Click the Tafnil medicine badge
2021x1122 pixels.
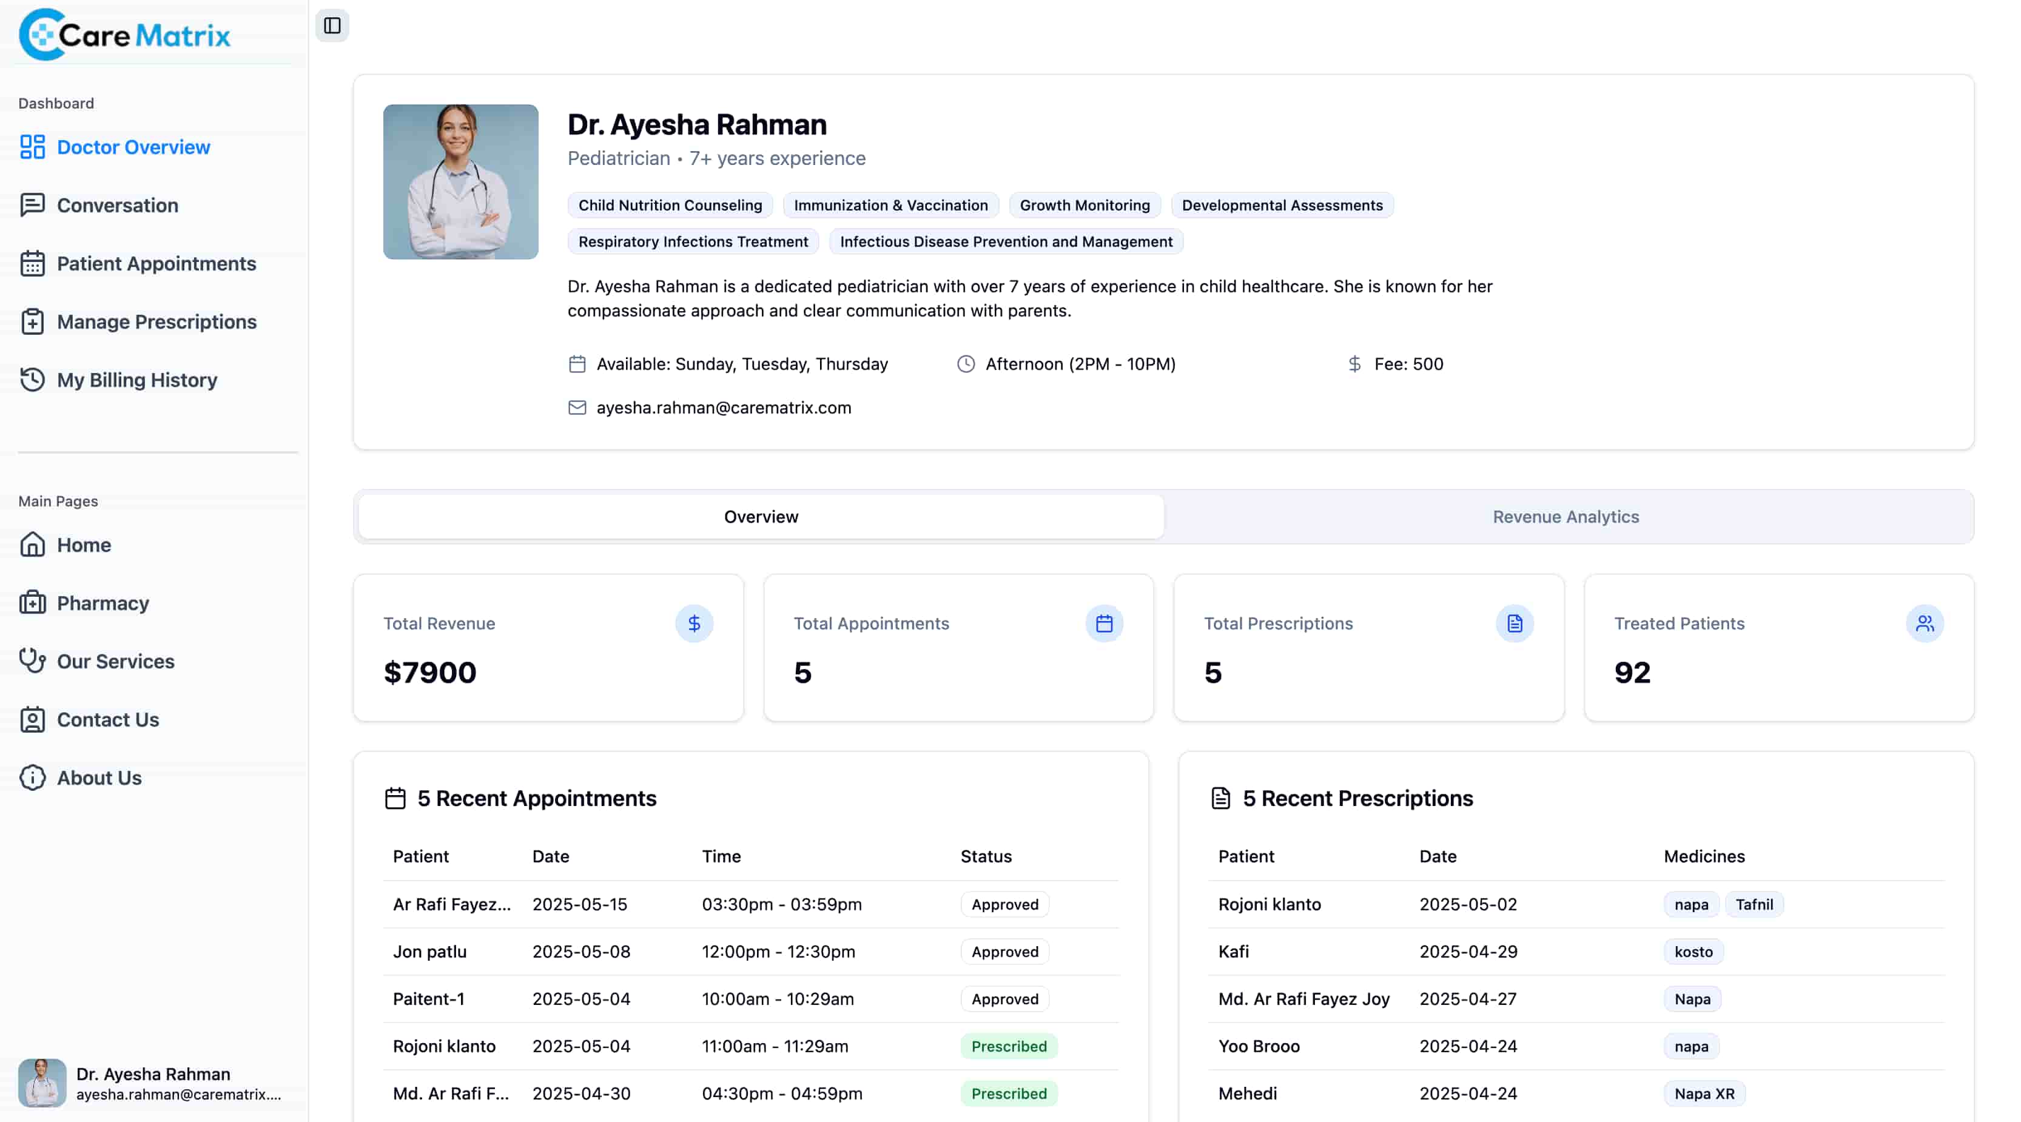coord(1754,904)
